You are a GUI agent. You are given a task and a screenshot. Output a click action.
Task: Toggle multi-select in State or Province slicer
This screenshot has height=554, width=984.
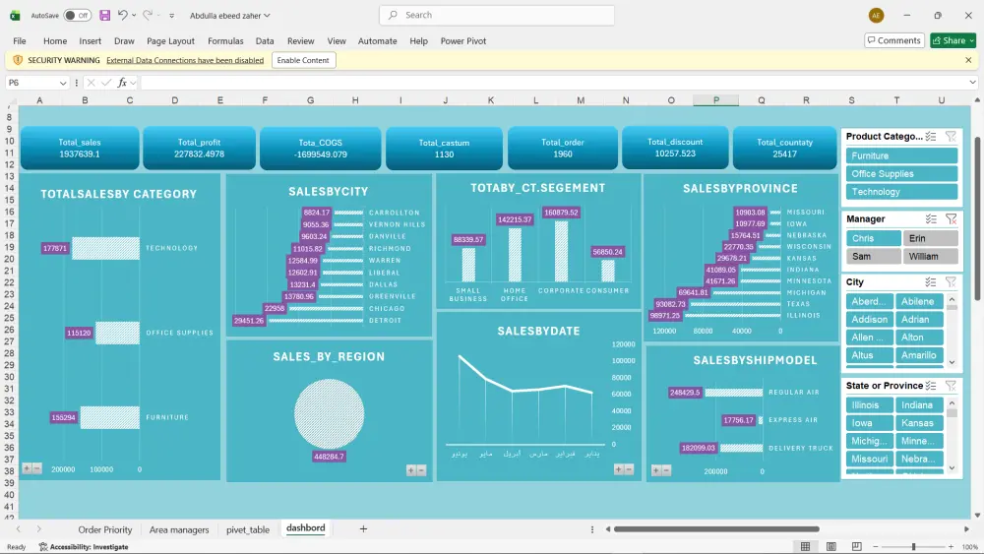coord(931,386)
